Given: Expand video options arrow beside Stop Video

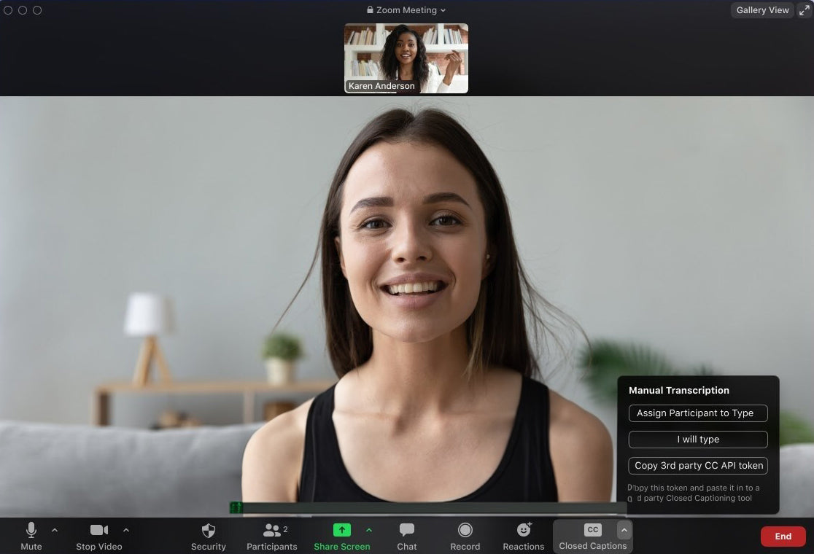Looking at the screenshot, I should point(126,530).
